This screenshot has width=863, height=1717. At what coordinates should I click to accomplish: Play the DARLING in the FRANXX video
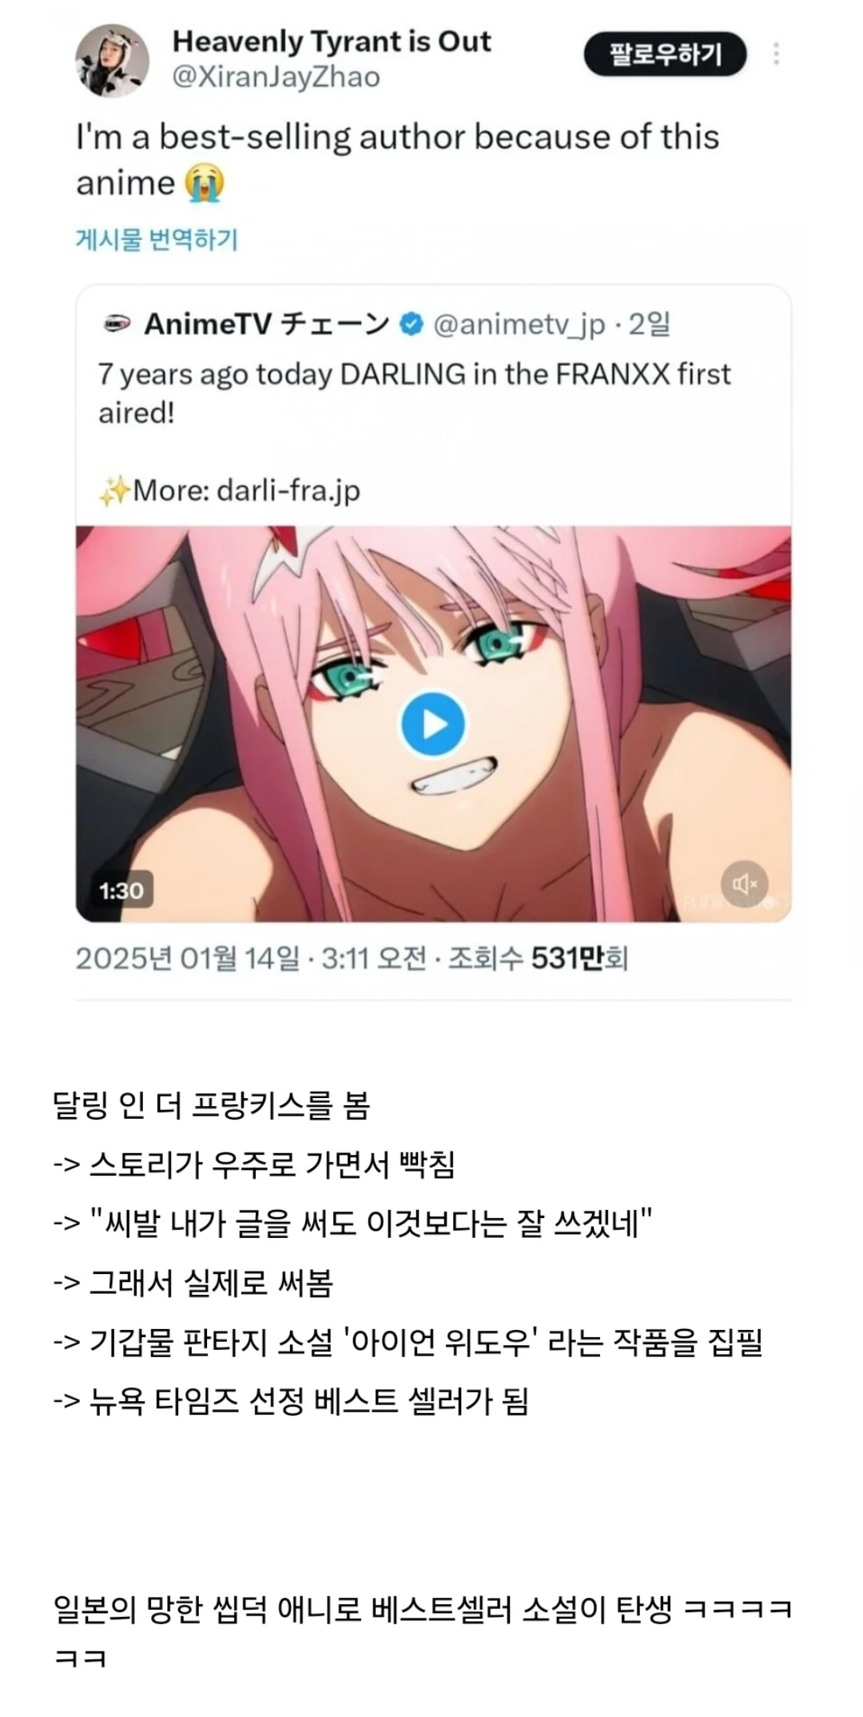[x=433, y=724]
